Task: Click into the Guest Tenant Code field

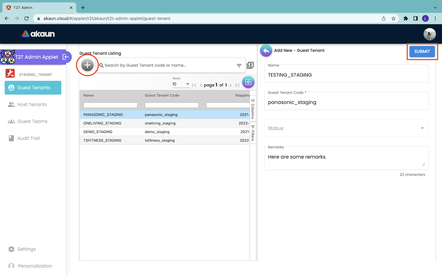Action: [346, 102]
